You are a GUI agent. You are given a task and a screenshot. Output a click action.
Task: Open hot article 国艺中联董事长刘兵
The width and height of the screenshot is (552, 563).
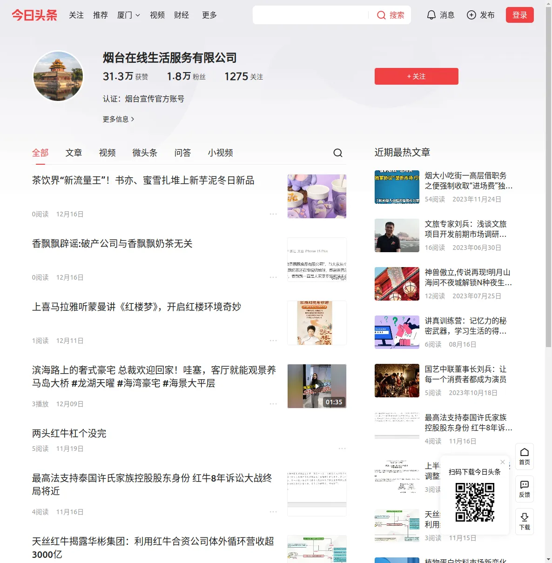[466, 374]
